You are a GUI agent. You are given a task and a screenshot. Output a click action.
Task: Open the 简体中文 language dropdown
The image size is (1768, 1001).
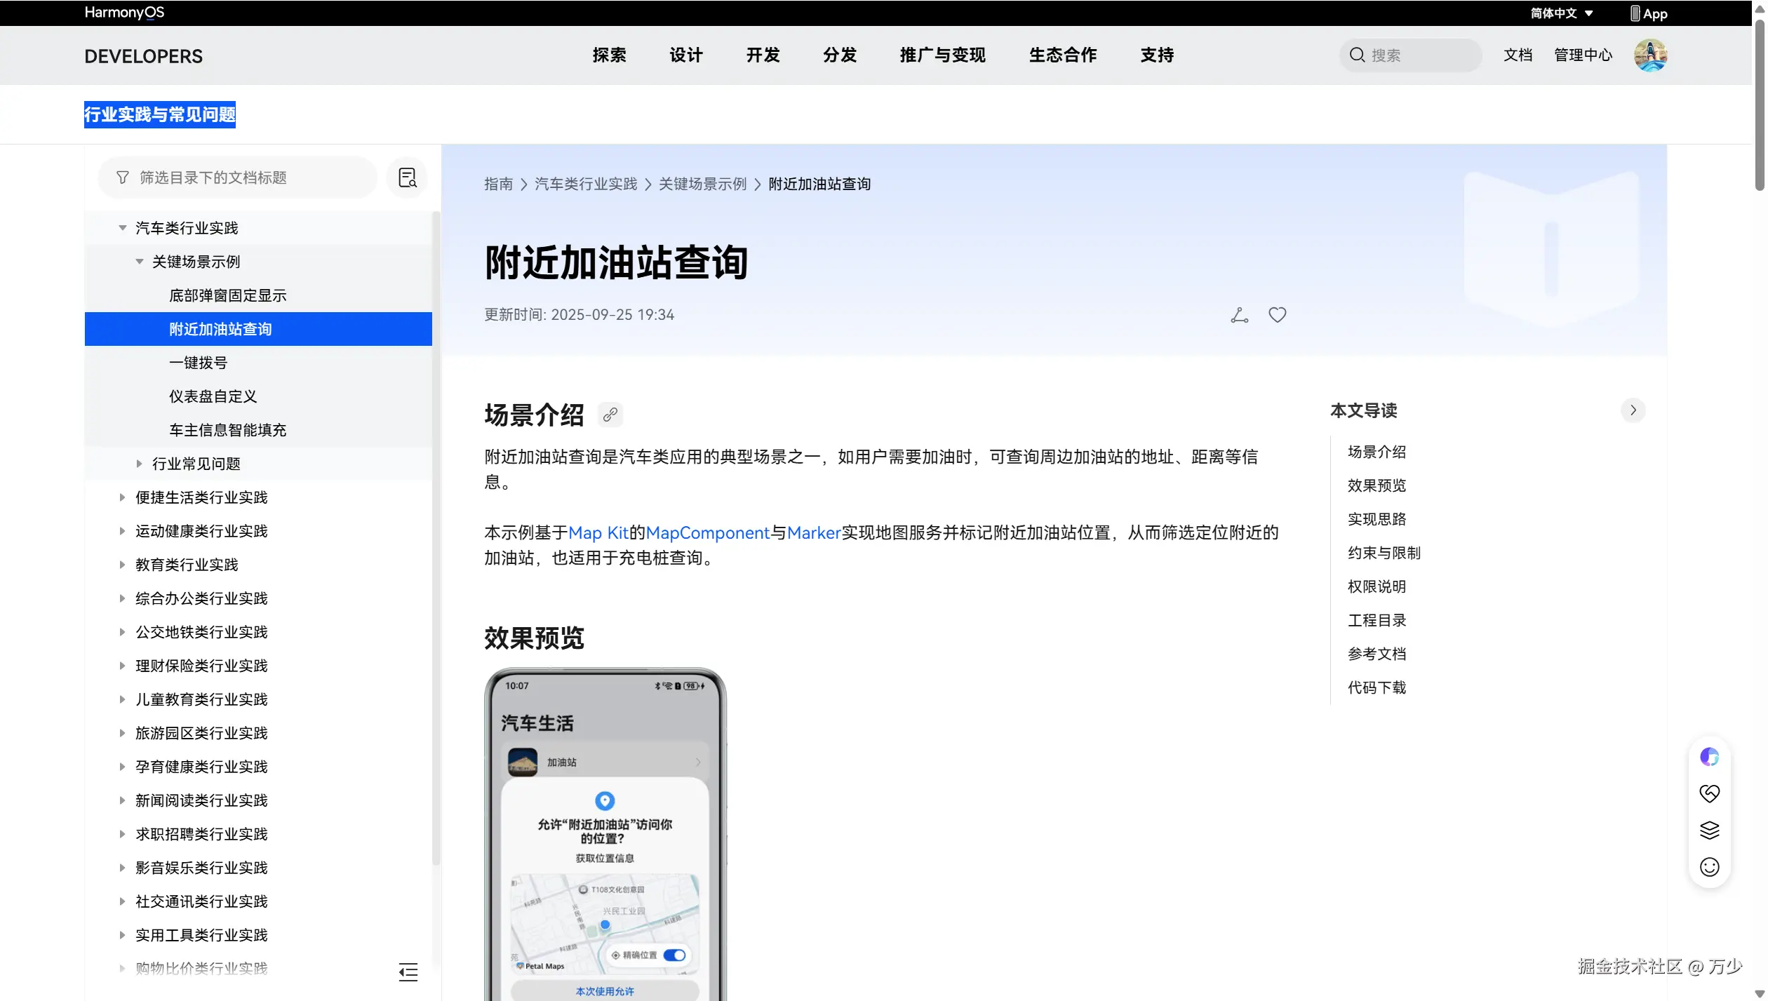click(1561, 13)
